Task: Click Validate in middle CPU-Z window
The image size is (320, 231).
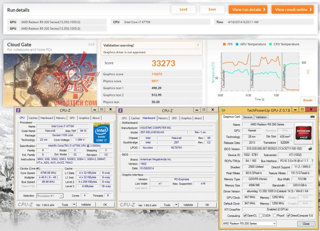Action: 188,205
